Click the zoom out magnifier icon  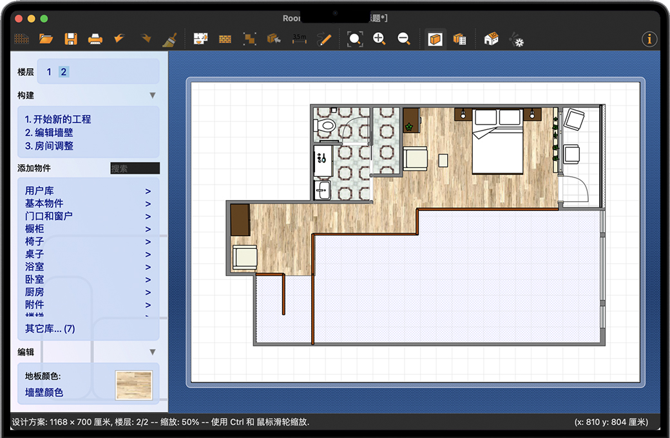tap(403, 39)
